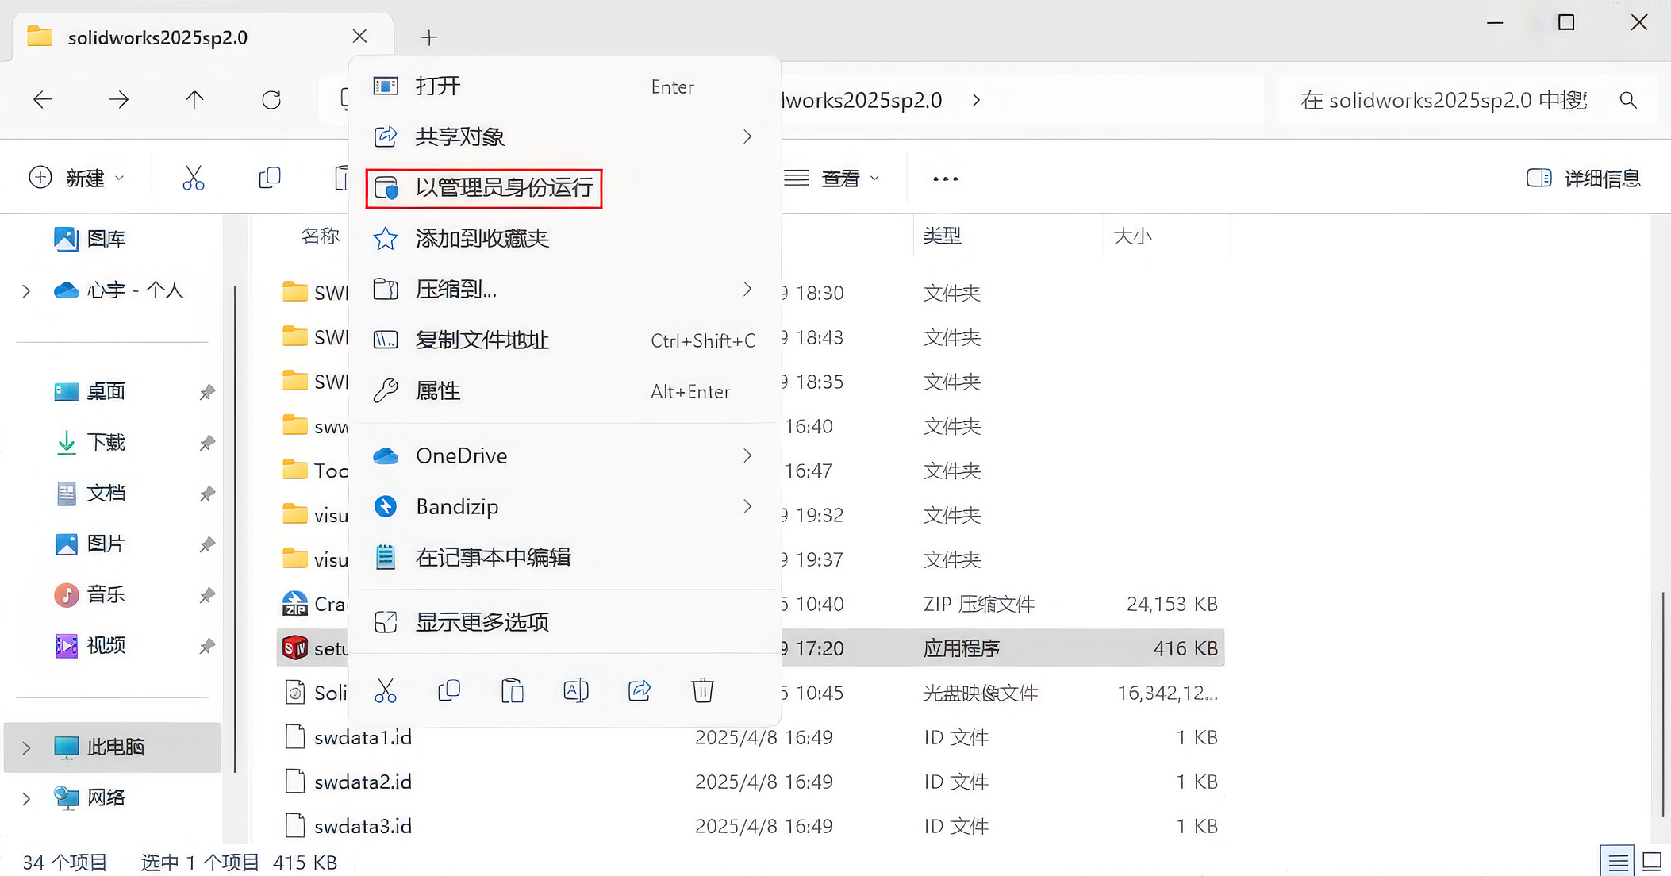Image resolution: width=1671 pixels, height=876 pixels.
Task: Open 属性 from context menu
Action: click(x=565, y=390)
